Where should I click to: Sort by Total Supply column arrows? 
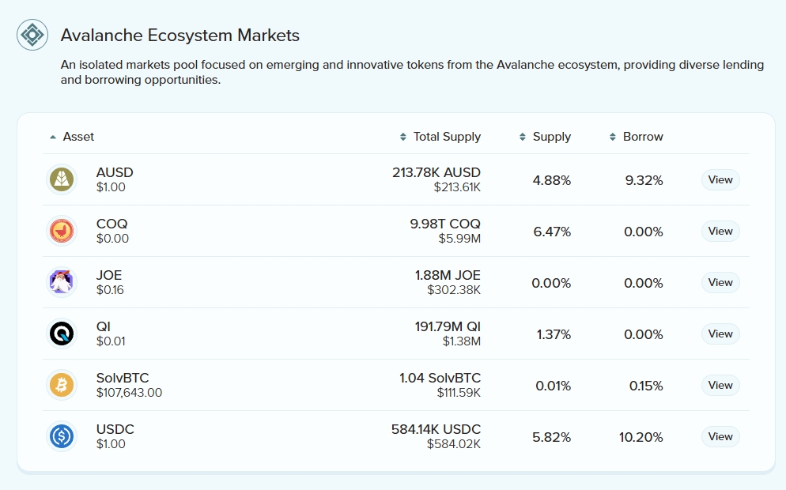403,137
